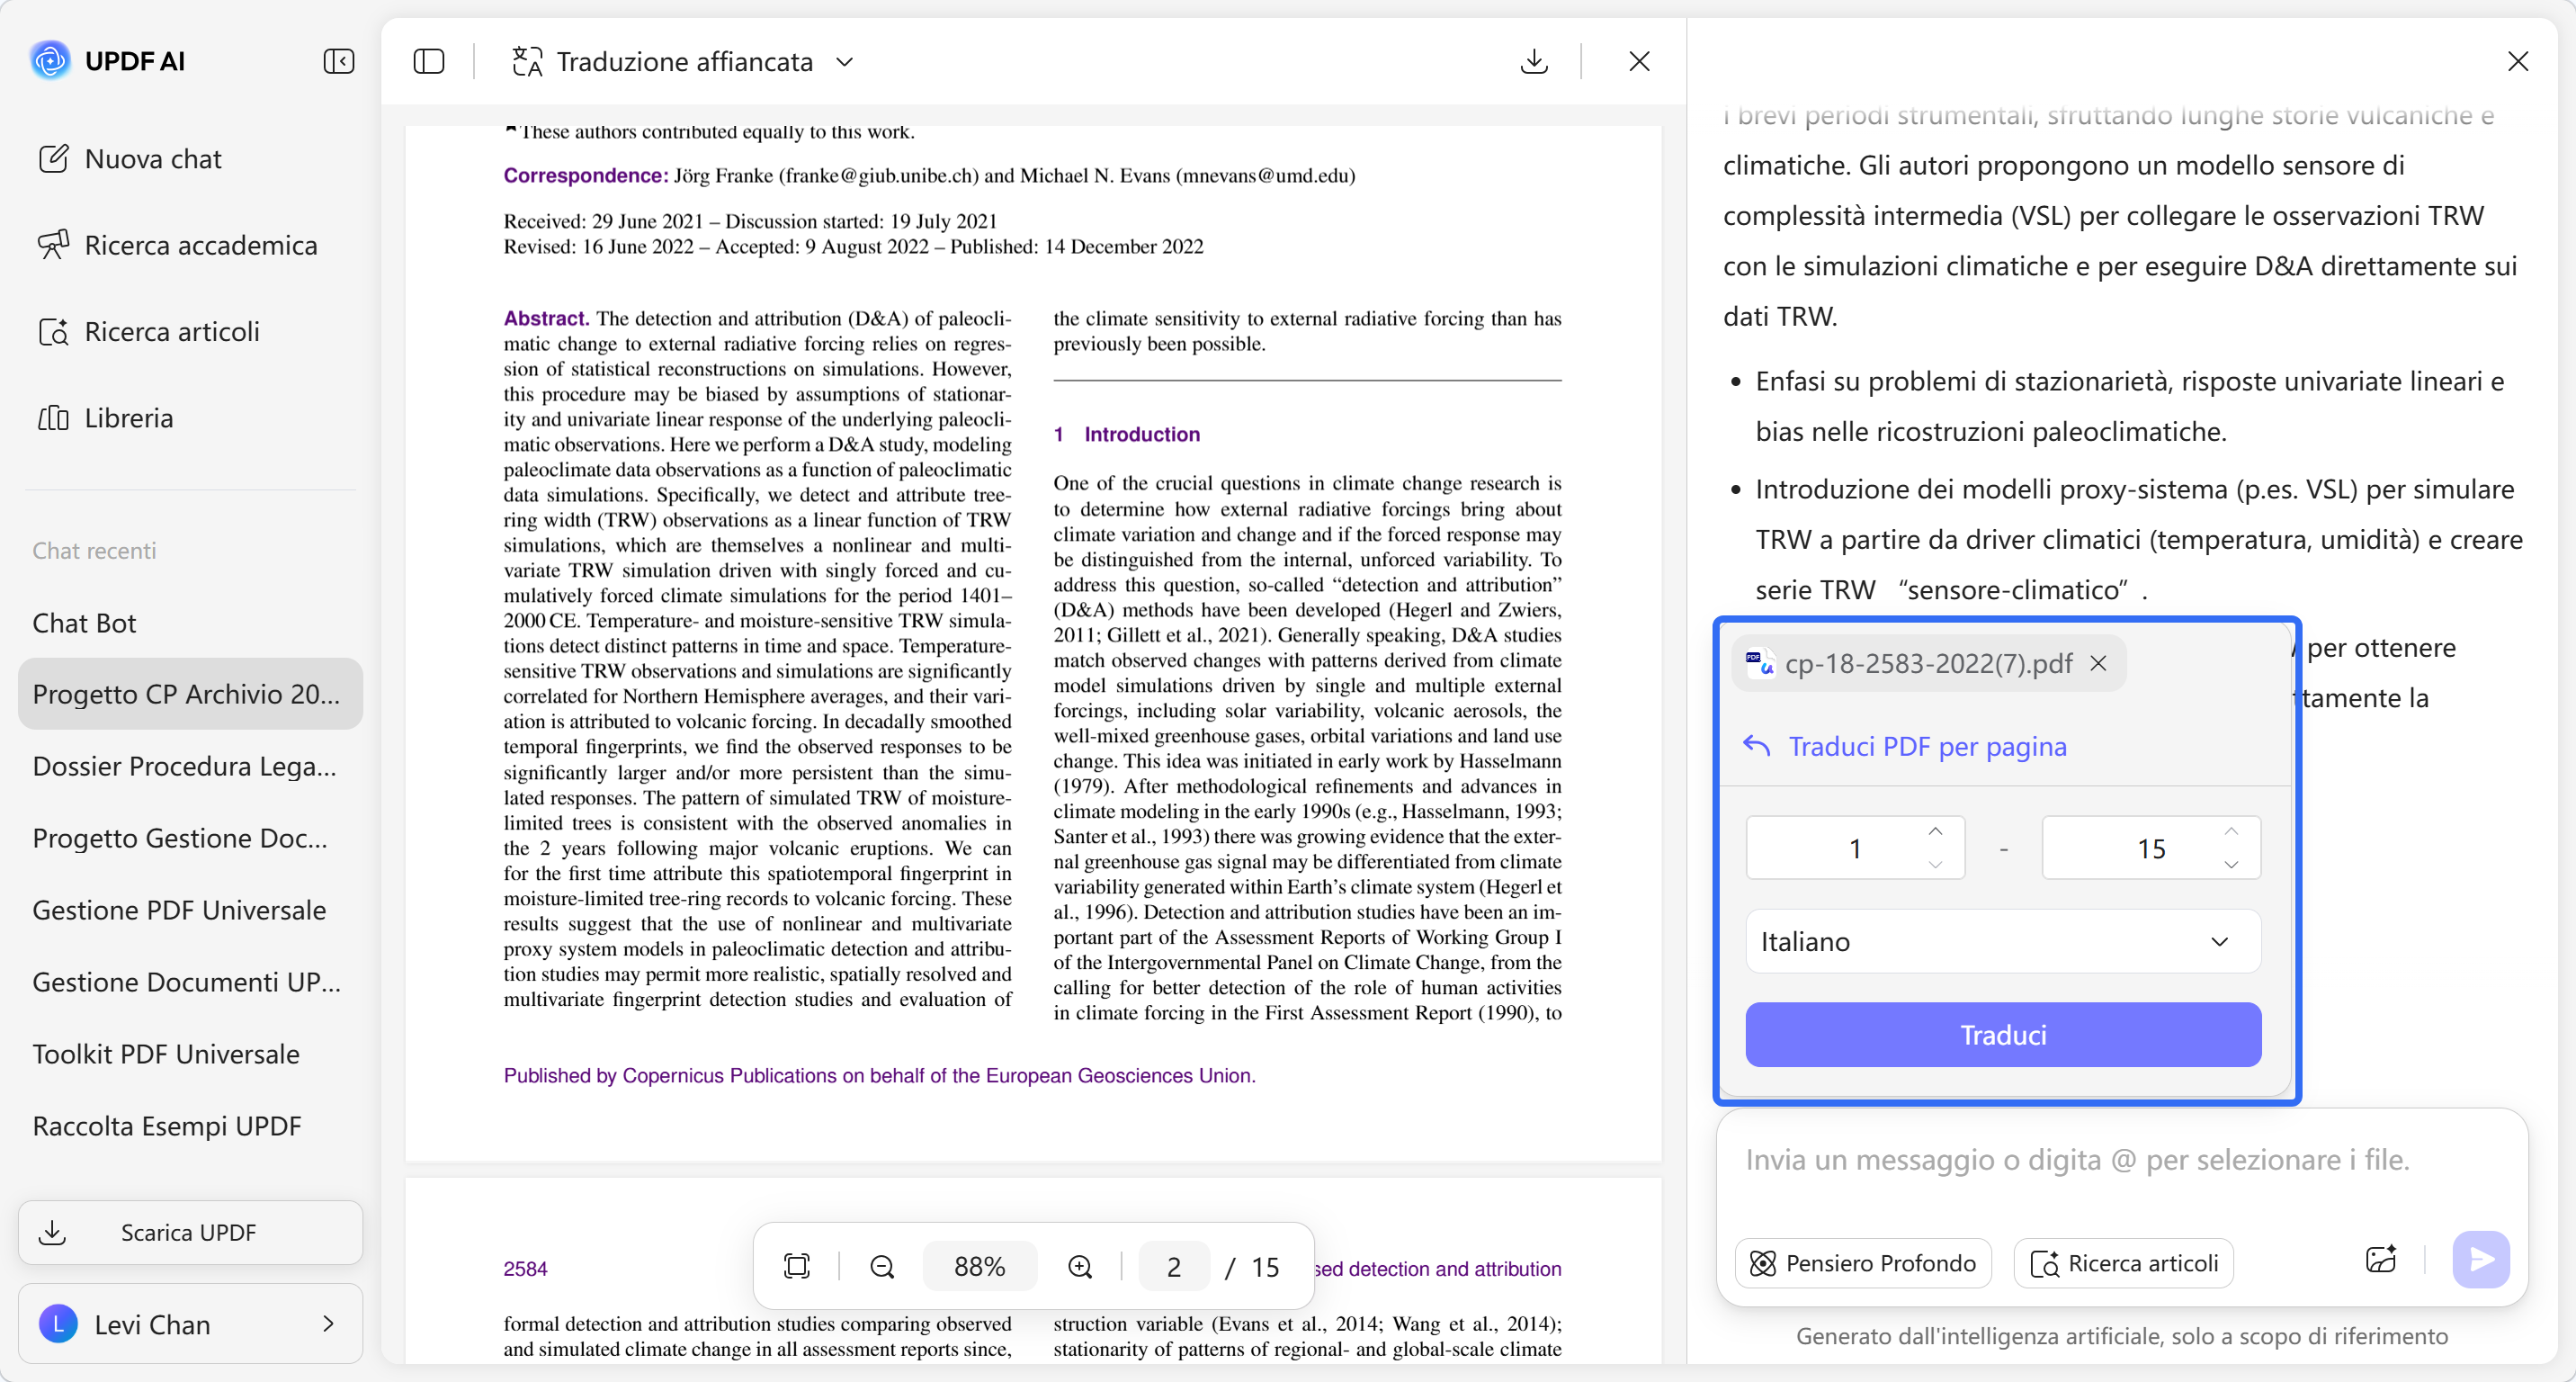Click the message input field

pyautogui.click(x=2122, y=1160)
